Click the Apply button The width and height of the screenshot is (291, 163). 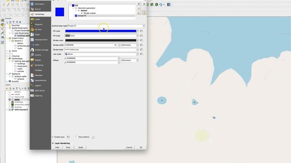pos(81,147)
